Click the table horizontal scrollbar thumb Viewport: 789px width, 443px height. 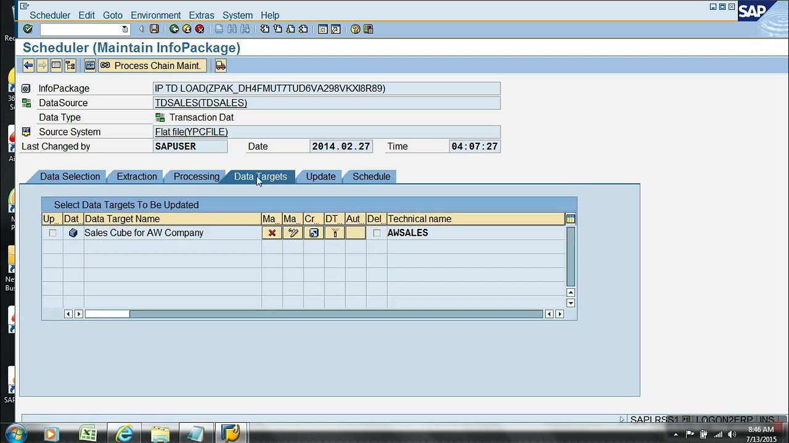pos(107,314)
